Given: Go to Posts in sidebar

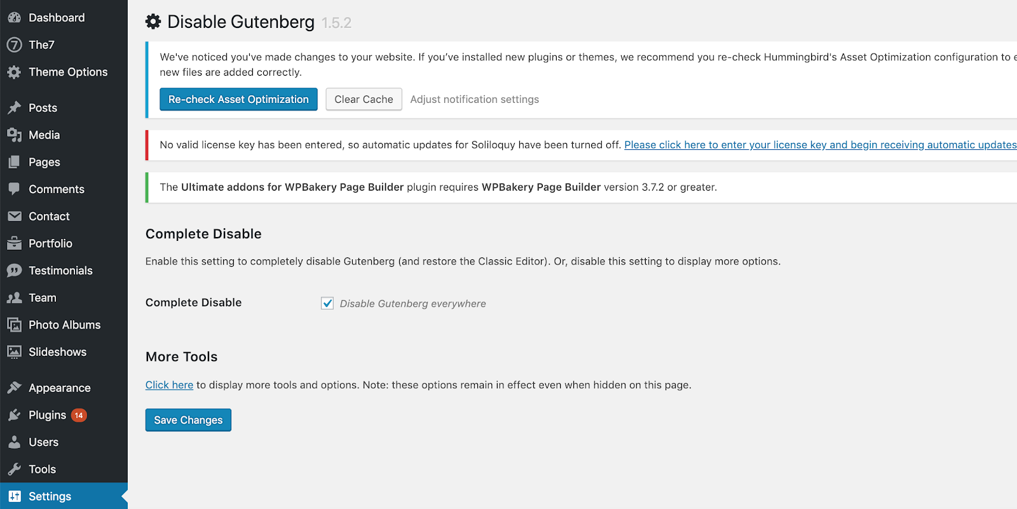Looking at the screenshot, I should (64, 108).
